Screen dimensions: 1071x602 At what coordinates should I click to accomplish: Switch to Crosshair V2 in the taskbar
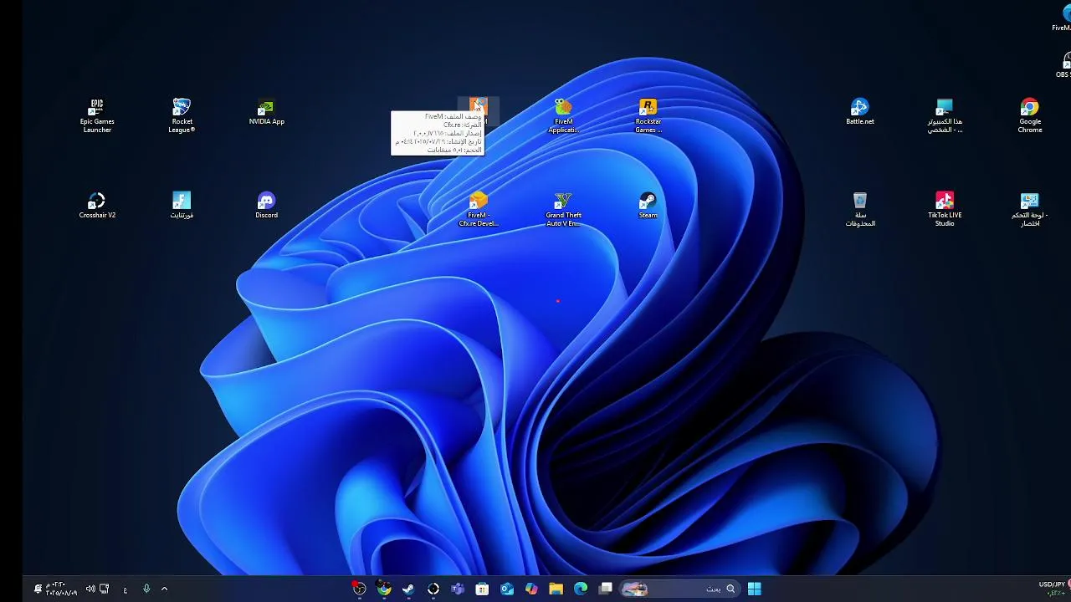coord(433,589)
